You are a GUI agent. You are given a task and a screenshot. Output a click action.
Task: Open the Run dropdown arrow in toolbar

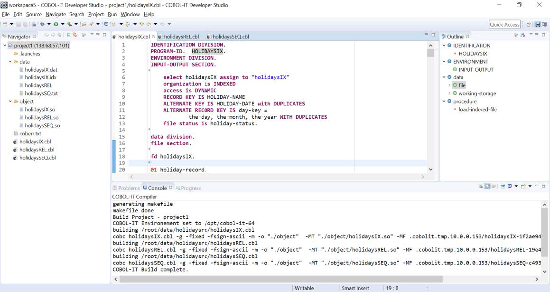coord(62,24)
